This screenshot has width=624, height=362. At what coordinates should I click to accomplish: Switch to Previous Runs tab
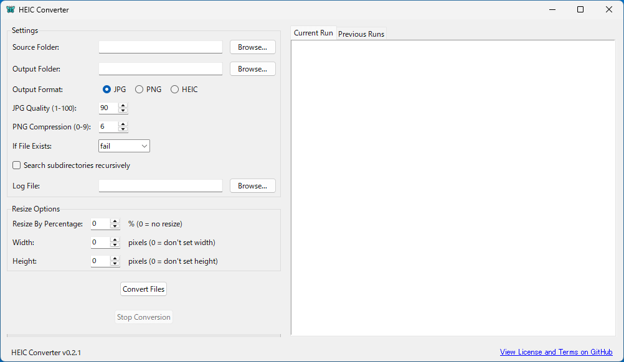tap(361, 34)
